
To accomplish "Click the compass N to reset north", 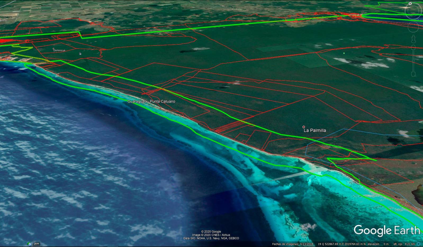I will pos(410,4).
